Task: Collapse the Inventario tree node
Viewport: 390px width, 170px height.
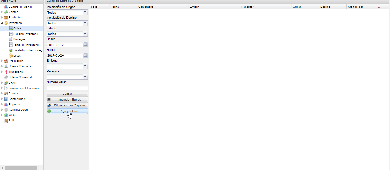Action: [2, 23]
